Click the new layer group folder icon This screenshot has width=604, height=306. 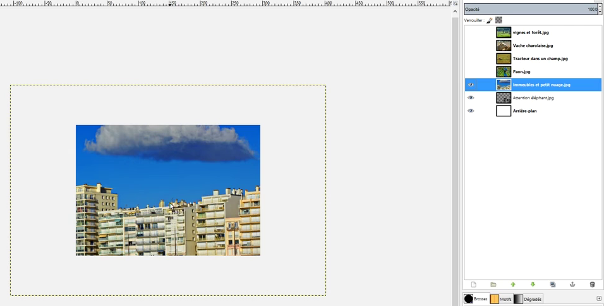coord(493,285)
